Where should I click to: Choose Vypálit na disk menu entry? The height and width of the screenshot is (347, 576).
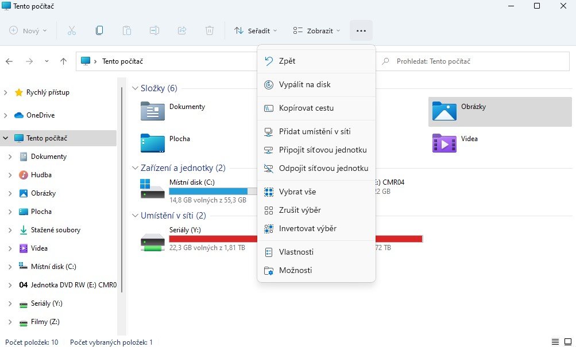[316, 84]
